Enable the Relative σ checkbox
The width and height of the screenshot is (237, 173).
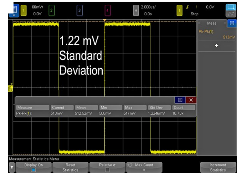[107, 170]
